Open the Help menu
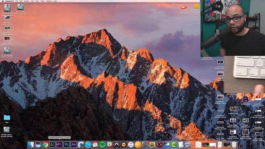The height and width of the screenshot is (149, 265). (55, 1)
